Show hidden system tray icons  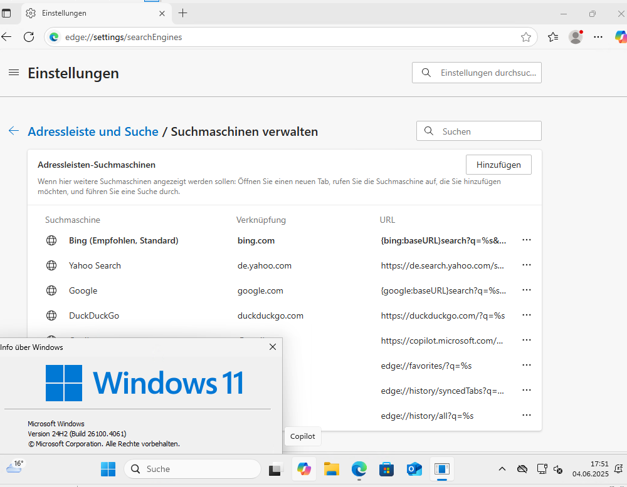pos(502,469)
